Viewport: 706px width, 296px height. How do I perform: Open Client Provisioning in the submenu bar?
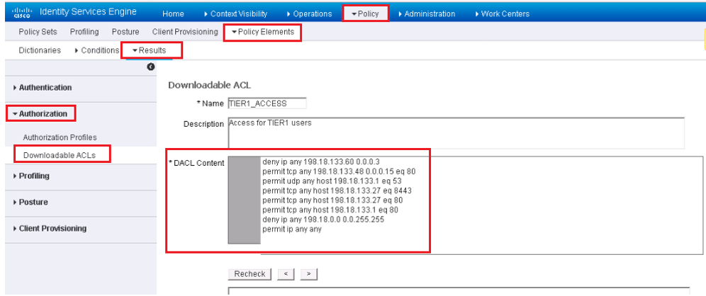(185, 32)
